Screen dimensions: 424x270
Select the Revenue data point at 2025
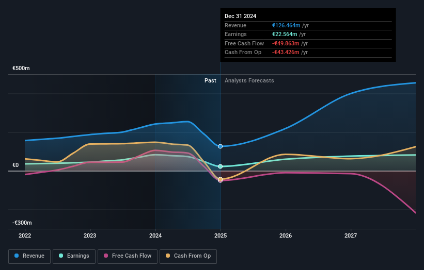point(221,146)
